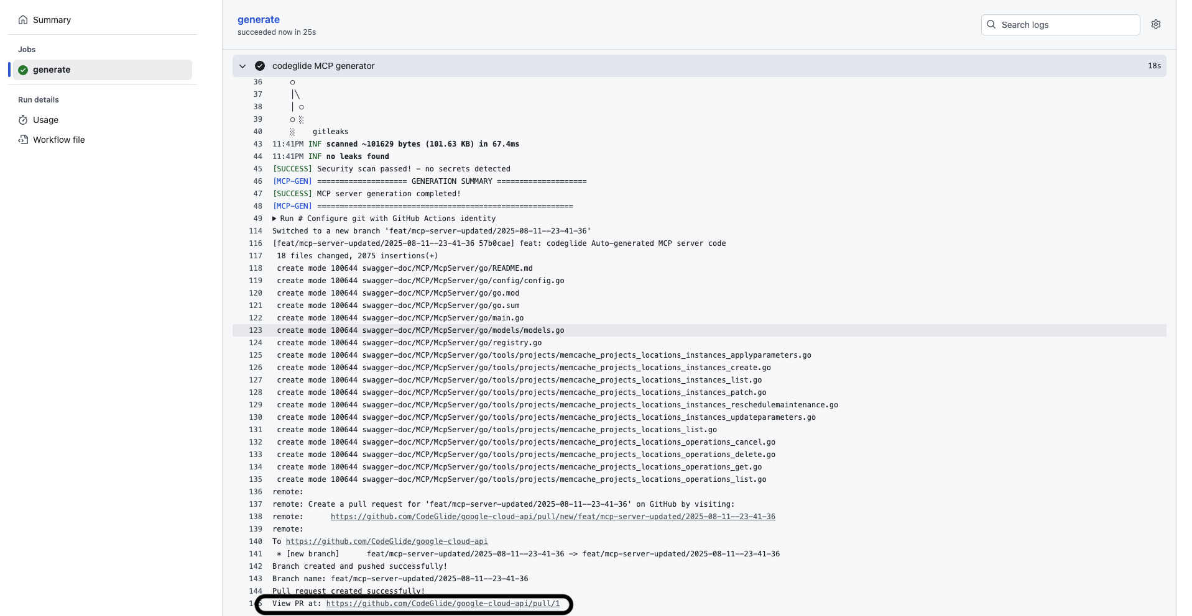Select log line number 137
The height and width of the screenshot is (616, 1192).
(x=256, y=504)
